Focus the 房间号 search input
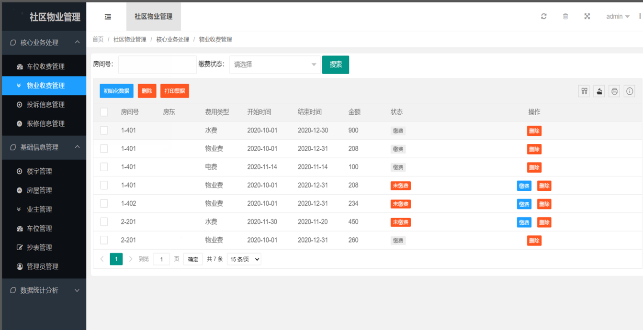 point(158,65)
